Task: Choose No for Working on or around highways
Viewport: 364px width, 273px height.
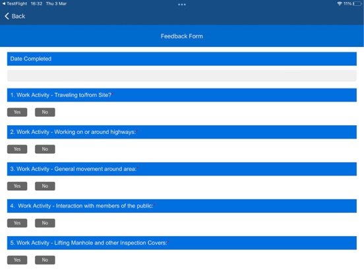Action: (x=45, y=149)
